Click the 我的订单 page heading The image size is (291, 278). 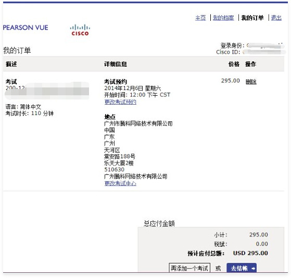(x=17, y=50)
